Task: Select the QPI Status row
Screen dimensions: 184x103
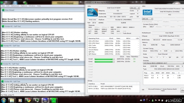Action: click(114, 54)
